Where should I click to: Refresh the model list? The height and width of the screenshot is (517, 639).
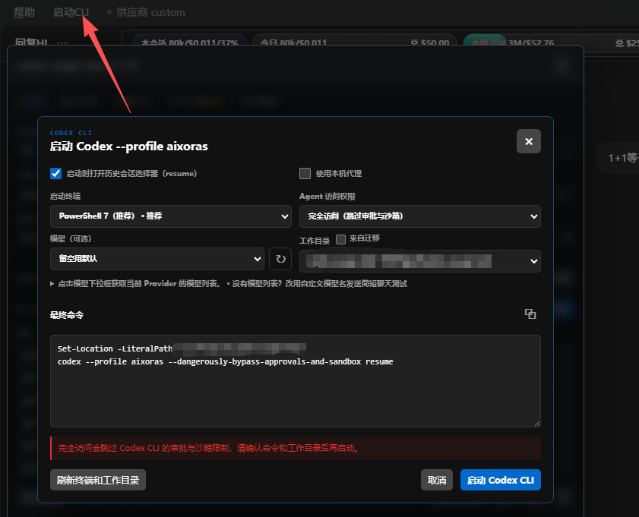point(280,259)
